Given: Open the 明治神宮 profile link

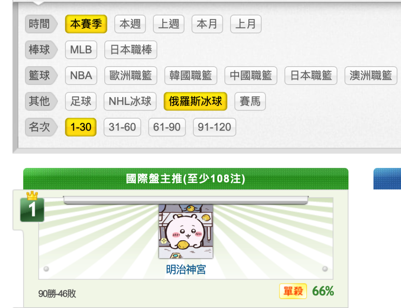Looking at the screenshot, I should (x=186, y=269).
